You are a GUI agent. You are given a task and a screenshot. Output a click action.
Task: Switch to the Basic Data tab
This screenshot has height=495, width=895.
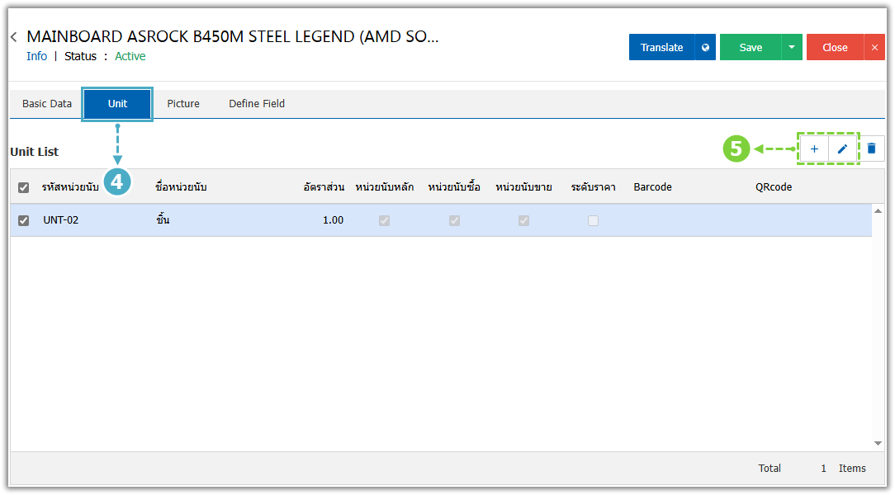click(x=47, y=104)
